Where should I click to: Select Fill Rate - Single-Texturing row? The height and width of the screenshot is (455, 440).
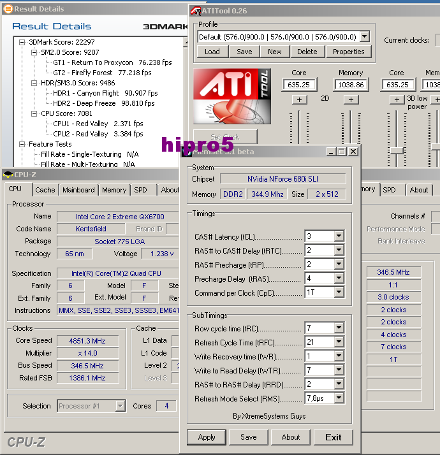89,154
